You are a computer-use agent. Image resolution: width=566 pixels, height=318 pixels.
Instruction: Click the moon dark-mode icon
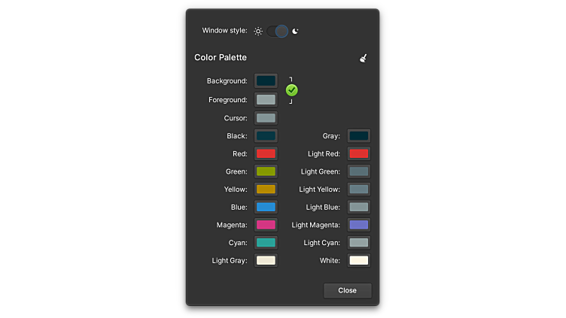(x=296, y=31)
